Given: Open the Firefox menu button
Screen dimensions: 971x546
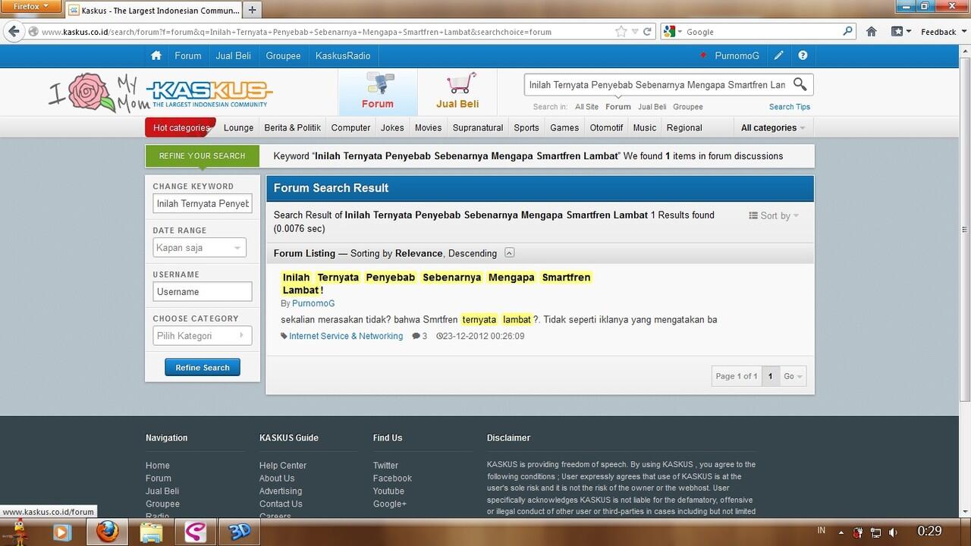Looking at the screenshot, I should 30,7.
